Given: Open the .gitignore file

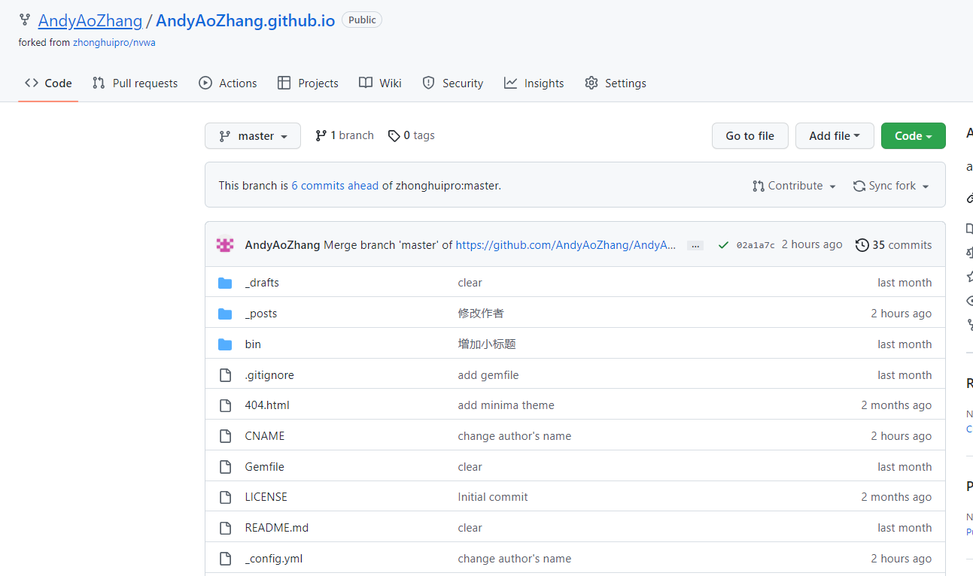Looking at the screenshot, I should pyautogui.click(x=269, y=375).
